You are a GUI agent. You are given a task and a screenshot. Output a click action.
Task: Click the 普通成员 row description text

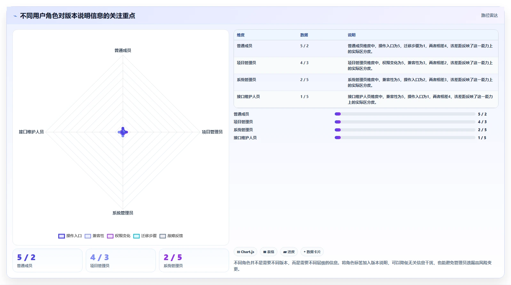coord(420,49)
